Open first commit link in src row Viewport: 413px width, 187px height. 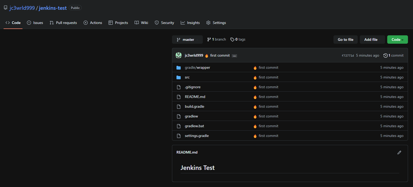[x=268, y=77]
